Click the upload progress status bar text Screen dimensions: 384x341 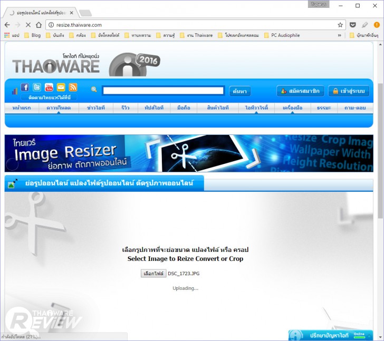coord(21,337)
